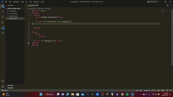Click the HTML language mode status item
The image size is (173, 97).
tap(163, 90)
